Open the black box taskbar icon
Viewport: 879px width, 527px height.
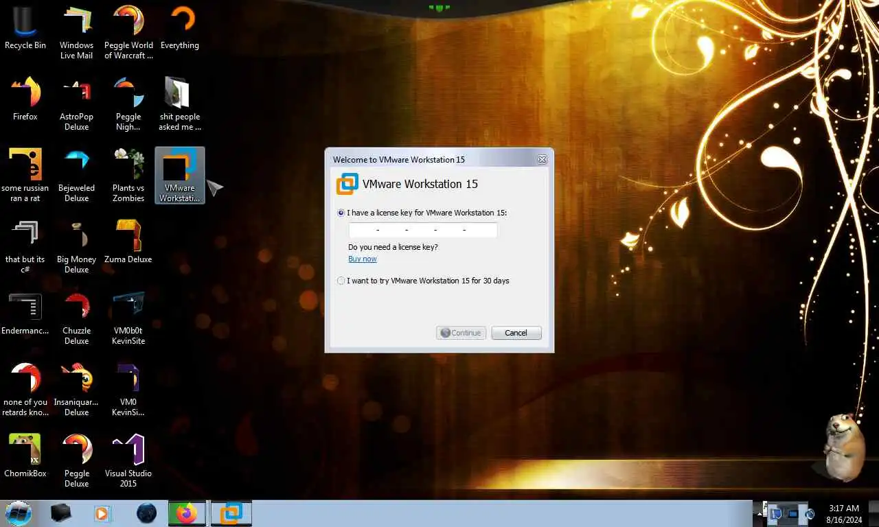pyautogui.click(x=61, y=513)
